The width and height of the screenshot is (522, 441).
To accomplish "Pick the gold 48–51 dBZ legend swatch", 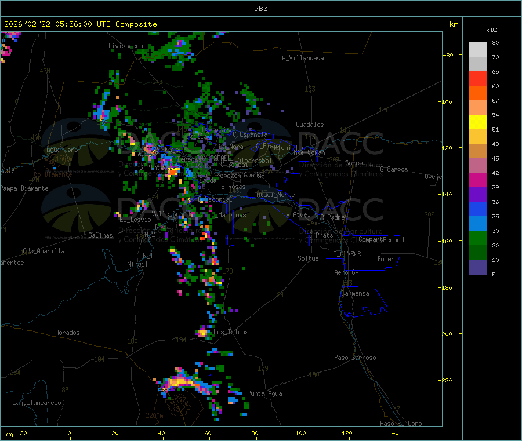I will (x=478, y=137).
